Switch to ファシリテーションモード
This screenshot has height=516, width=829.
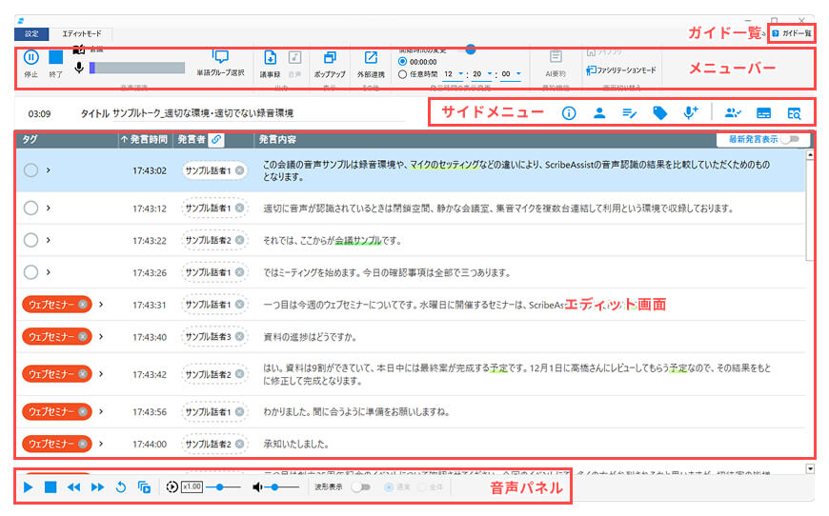click(621, 70)
